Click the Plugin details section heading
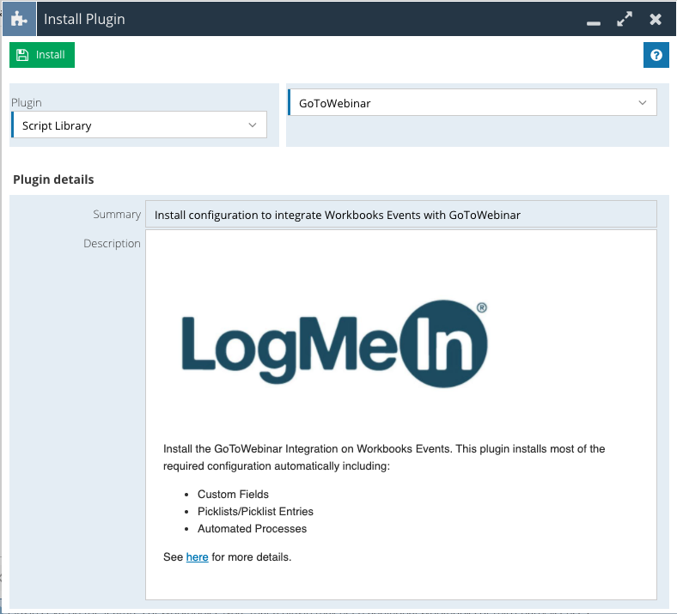This screenshot has width=677, height=614. [53, 179]
